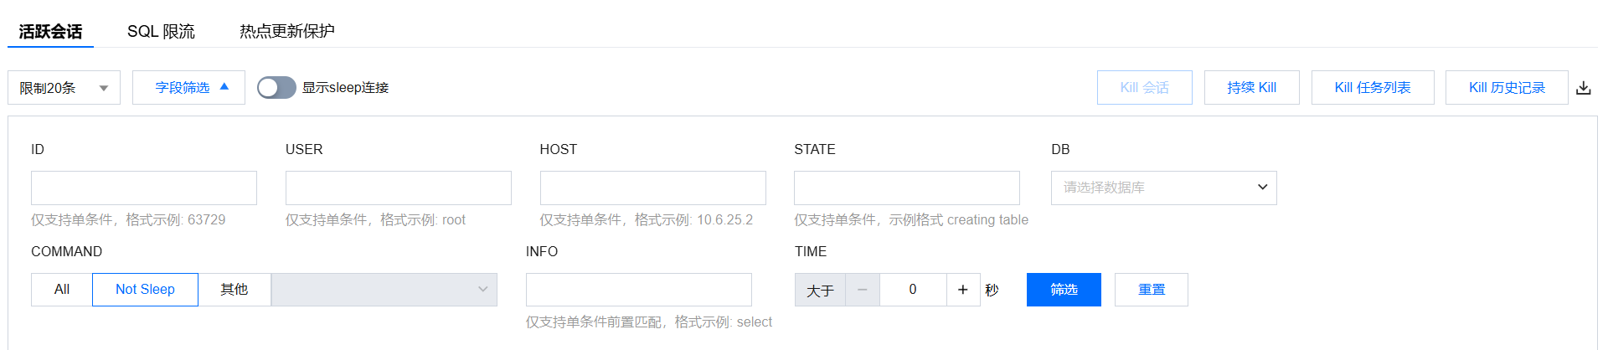This screenshot has width=1608, height=350.
Task: Open the Kill 任务列表
Action: click(1372, 88)
